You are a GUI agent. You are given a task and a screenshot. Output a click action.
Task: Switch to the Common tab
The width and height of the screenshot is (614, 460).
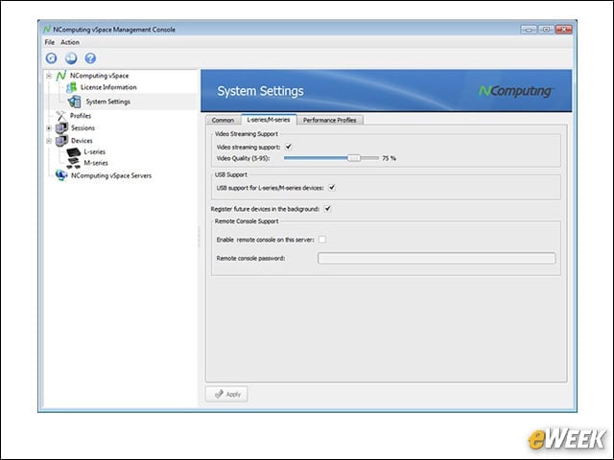point(223,120)
